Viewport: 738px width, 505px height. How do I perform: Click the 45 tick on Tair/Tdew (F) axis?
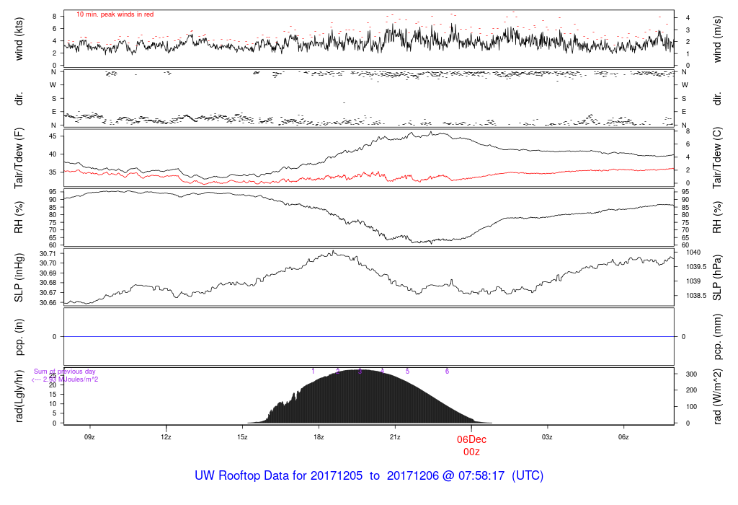click(53, 136)
